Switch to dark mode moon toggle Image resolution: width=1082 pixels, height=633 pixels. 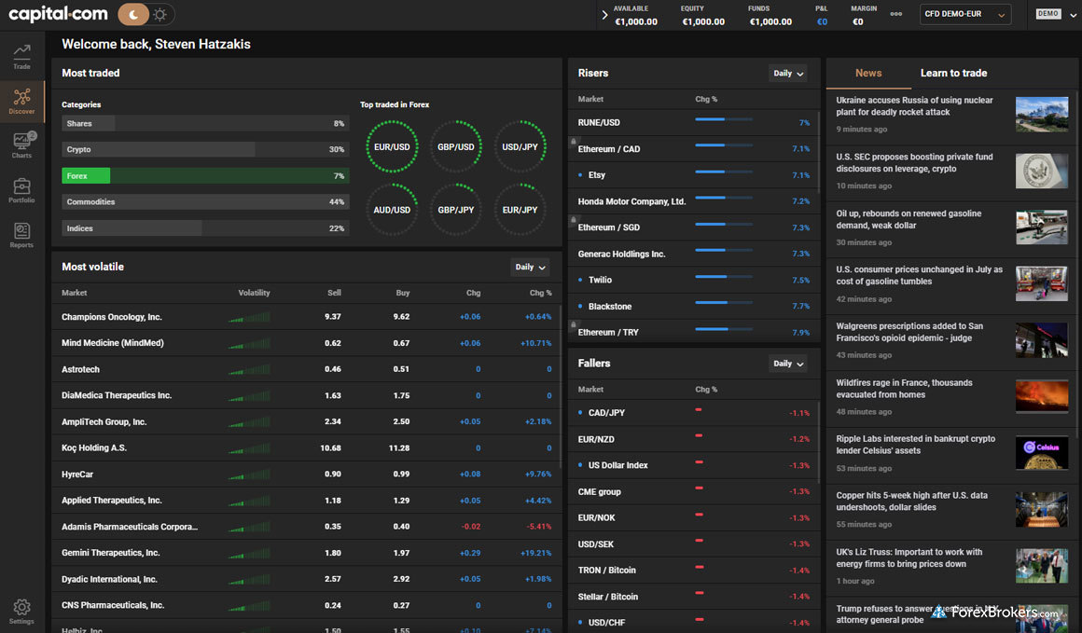pos(133,14)
